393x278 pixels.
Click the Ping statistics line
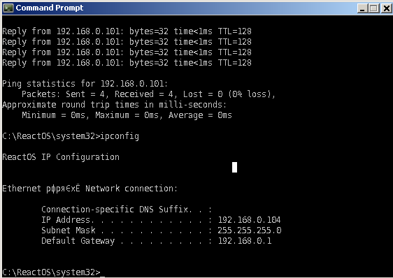point(85,84)
